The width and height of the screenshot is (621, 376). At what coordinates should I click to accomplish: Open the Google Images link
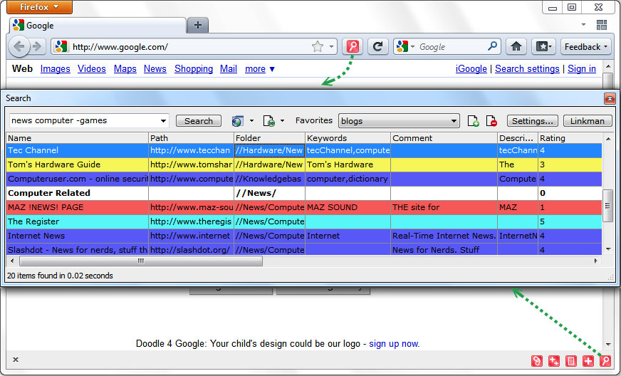click(55, 69)
